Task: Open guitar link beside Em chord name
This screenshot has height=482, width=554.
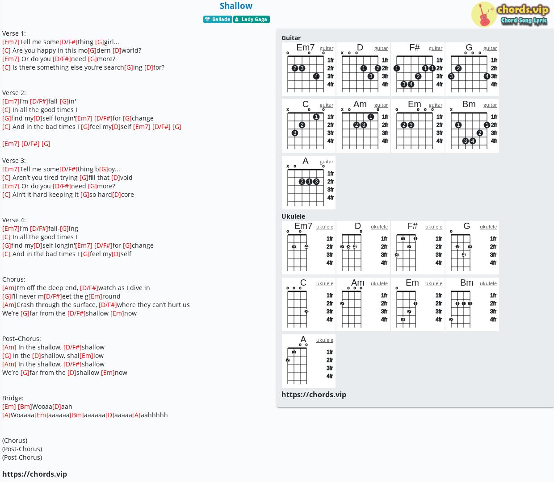Action: (x=436, y=105)
